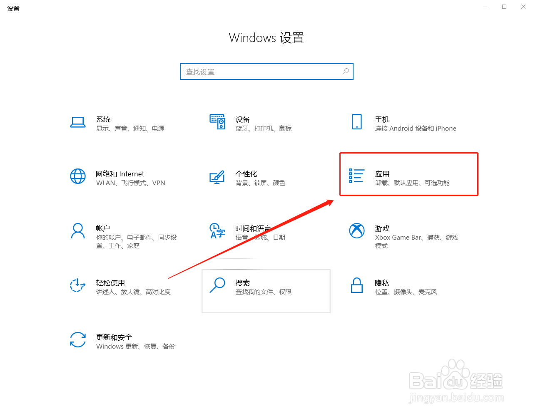The height and width of the screenshot is (416, 533).
Task: Click the 更新和安全 title text
Action: coord(114,337)
